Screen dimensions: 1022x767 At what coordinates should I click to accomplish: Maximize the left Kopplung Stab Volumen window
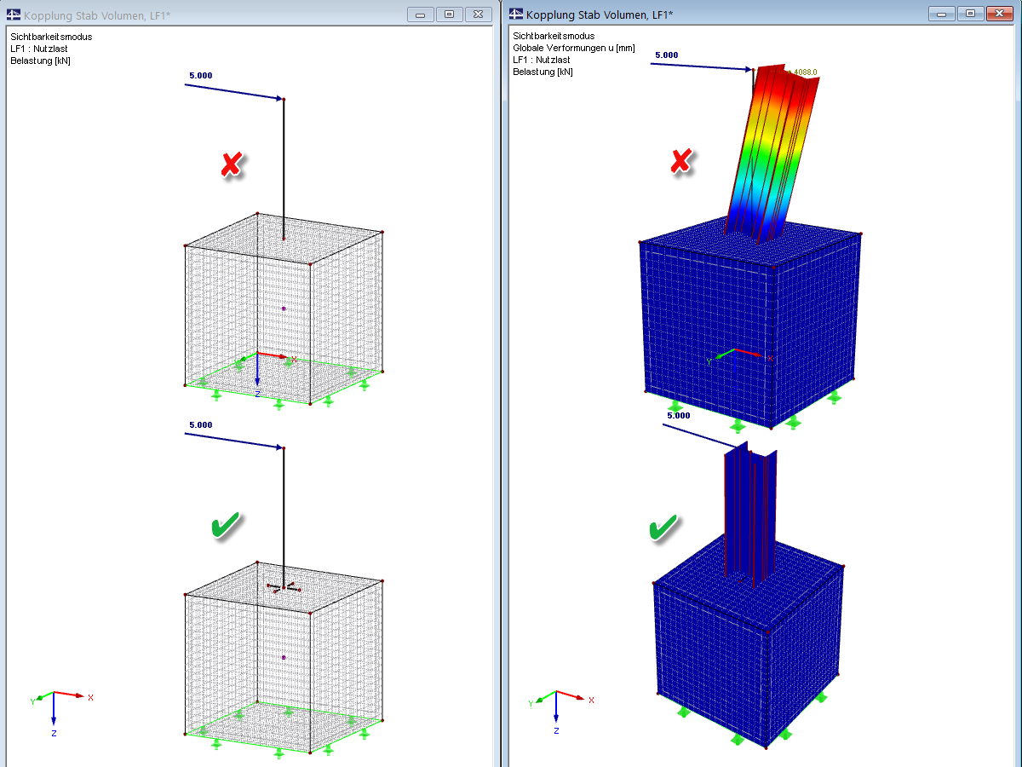point(450,14)
